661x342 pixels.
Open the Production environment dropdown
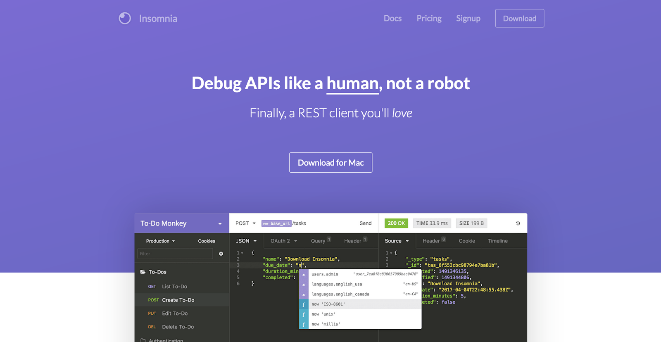(x=160, y=241)
